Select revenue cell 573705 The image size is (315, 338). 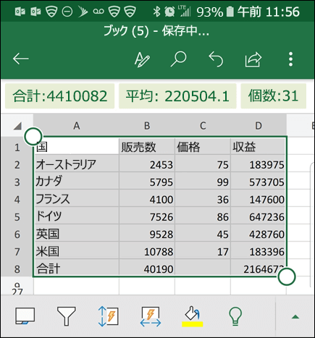(259, 181)
